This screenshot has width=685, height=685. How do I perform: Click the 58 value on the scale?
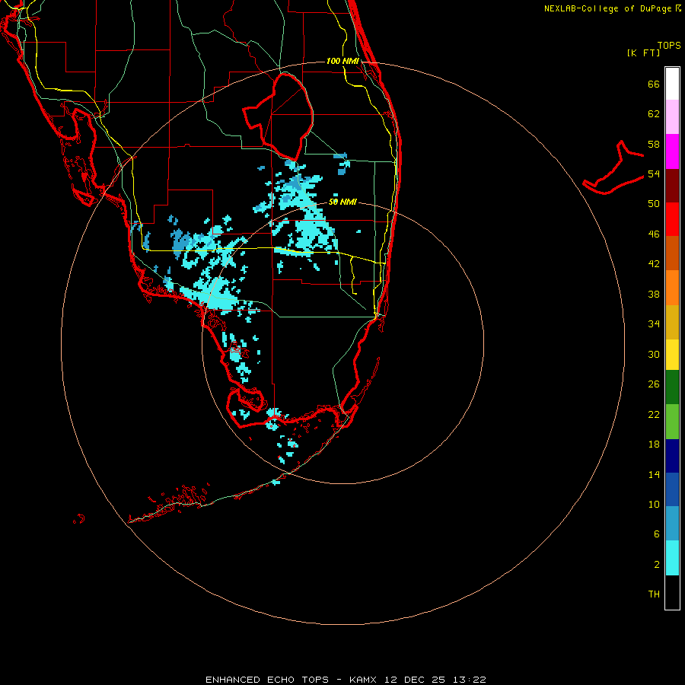point(654,144)
